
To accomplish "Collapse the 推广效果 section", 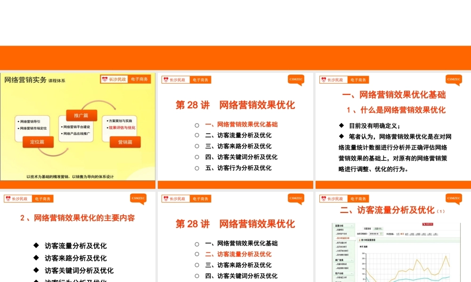I will tap(351, 260).
